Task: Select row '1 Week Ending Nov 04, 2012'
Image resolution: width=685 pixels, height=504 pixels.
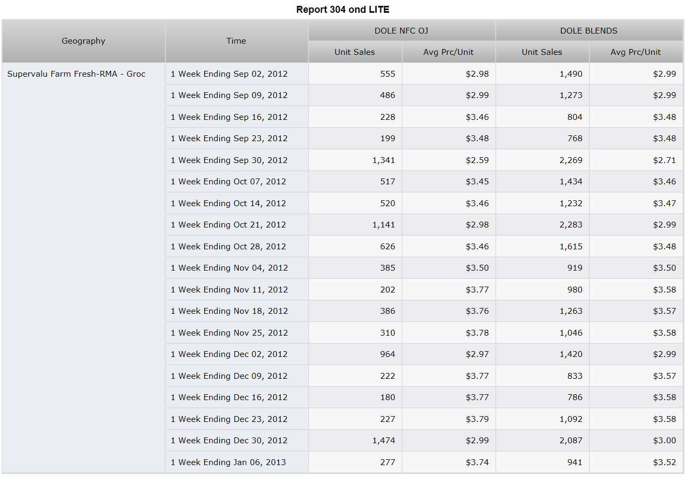Action: point(236,268)
